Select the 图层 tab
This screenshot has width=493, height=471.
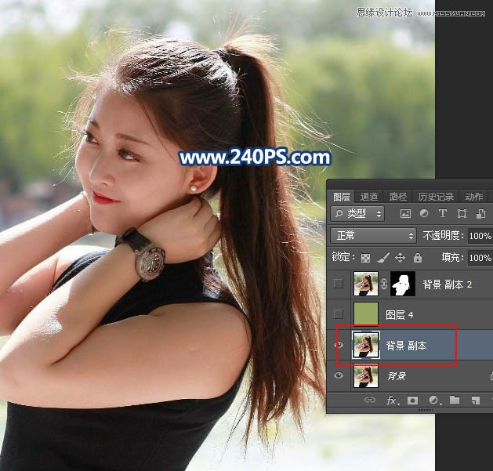tap(342, 197)
